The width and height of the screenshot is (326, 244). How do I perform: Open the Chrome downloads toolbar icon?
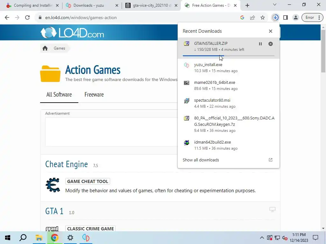point(275,17)
